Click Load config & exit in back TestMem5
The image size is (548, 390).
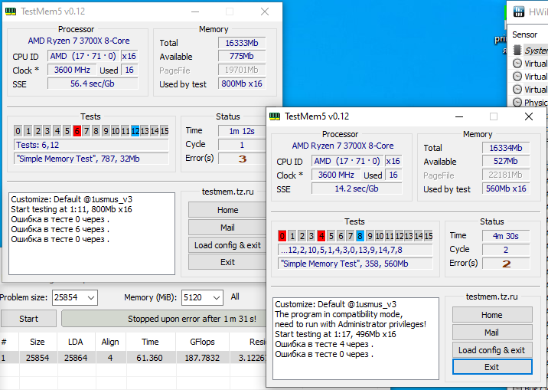tap(227, 245)
